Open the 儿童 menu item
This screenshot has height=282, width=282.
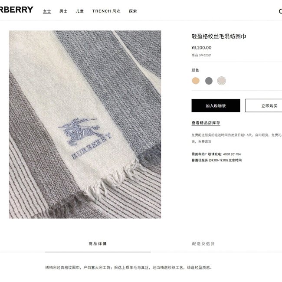point(80,11)
